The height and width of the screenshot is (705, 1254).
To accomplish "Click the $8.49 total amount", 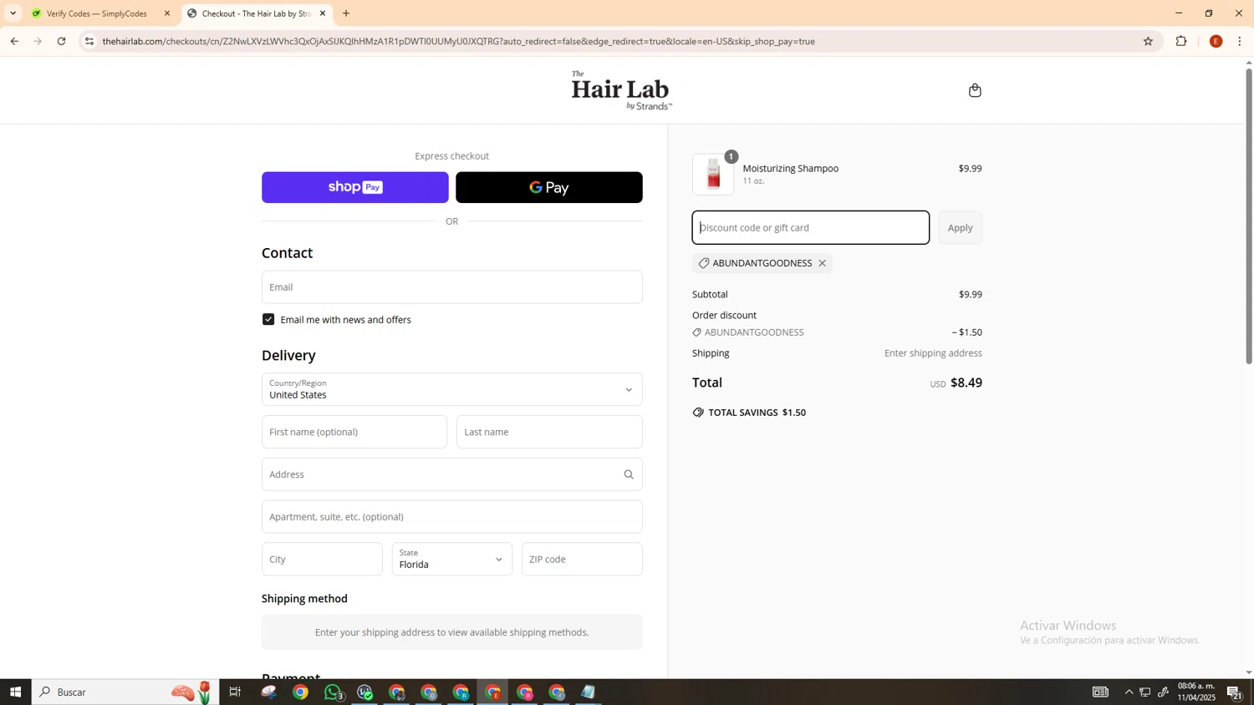I will [966, 383].
